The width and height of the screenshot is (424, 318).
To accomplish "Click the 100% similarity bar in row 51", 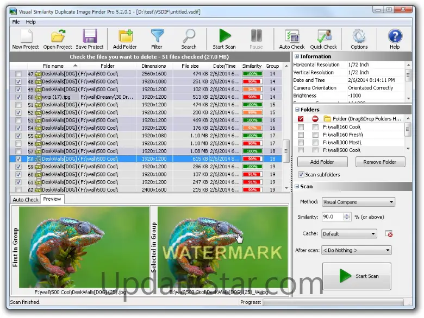I will coord(252,105).
